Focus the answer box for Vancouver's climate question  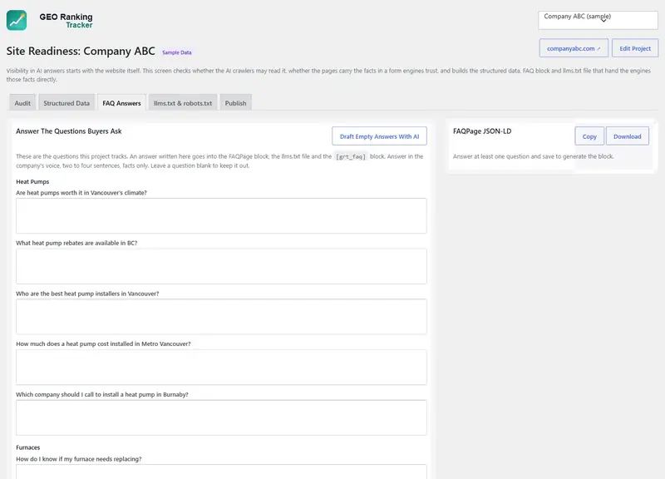point(221,215)
